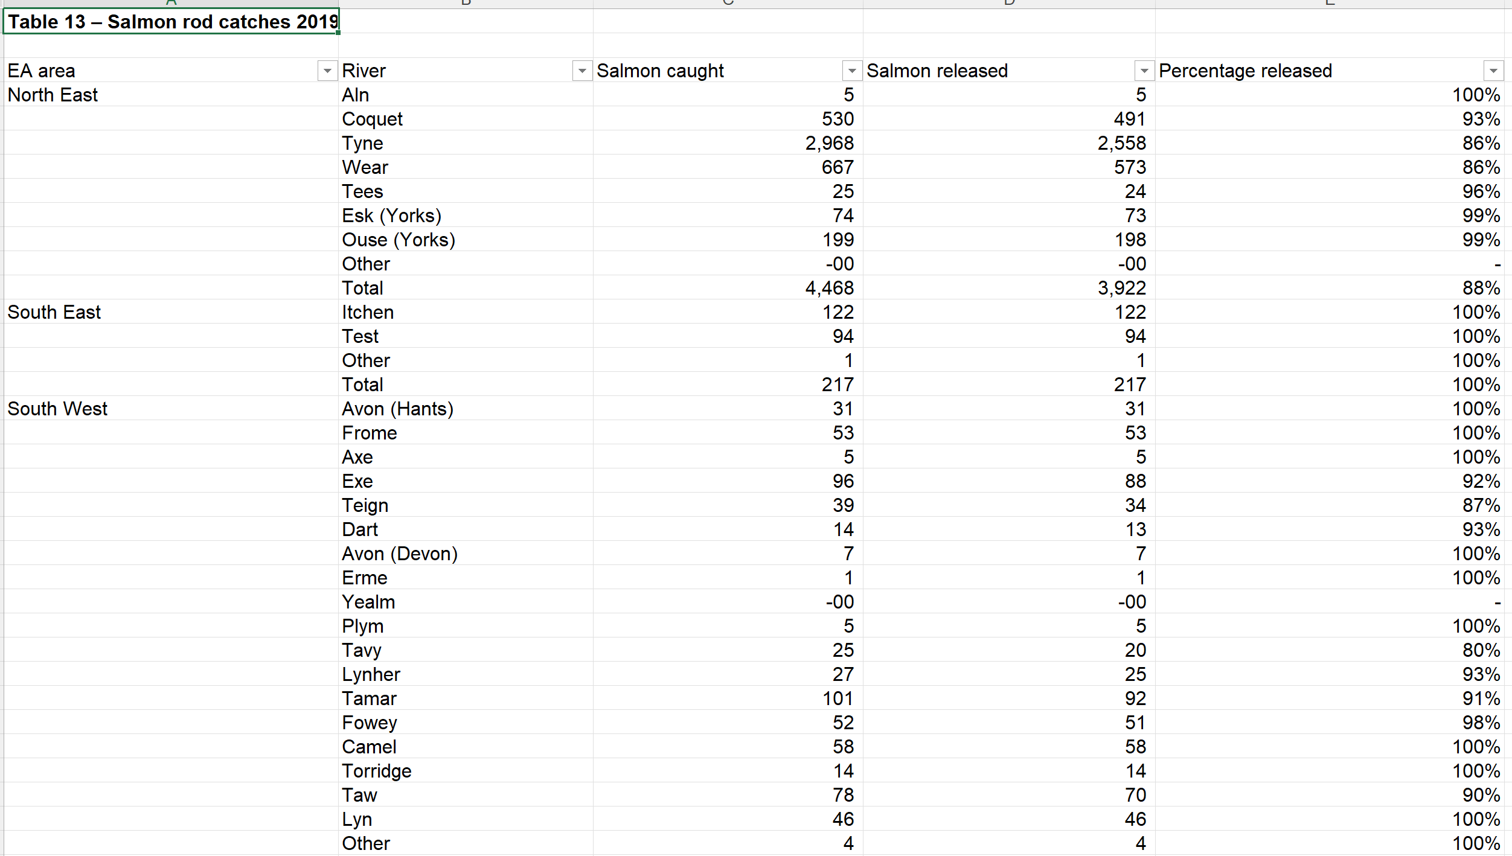
Task: Open the River column filter dropdown
Action: pos(581,71)
